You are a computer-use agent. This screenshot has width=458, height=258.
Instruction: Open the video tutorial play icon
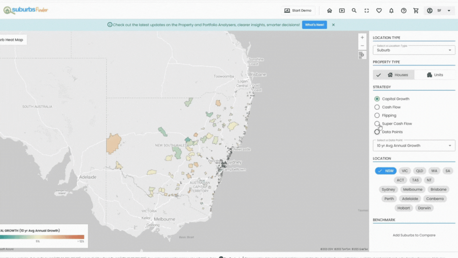[342, 11]
